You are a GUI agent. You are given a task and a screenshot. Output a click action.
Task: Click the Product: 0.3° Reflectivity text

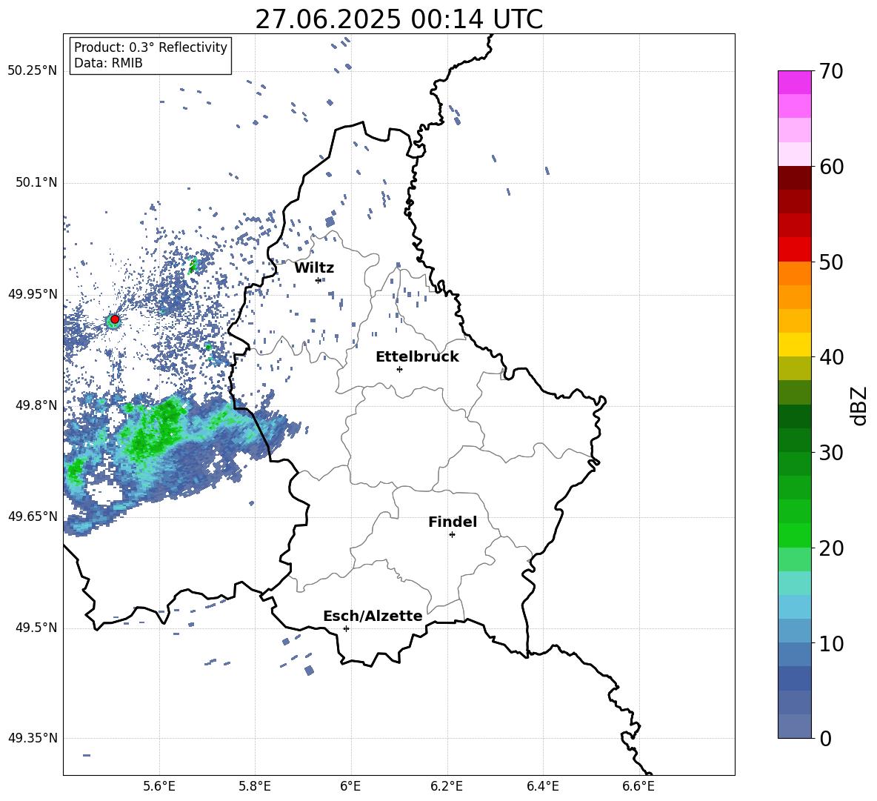point(150,47)
